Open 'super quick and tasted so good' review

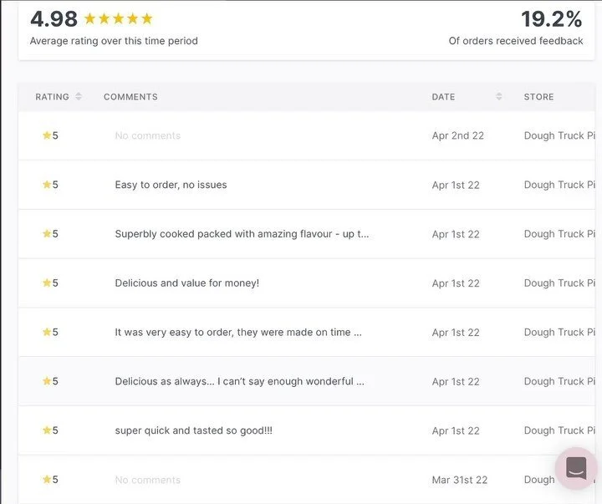(x=193, y=430)
